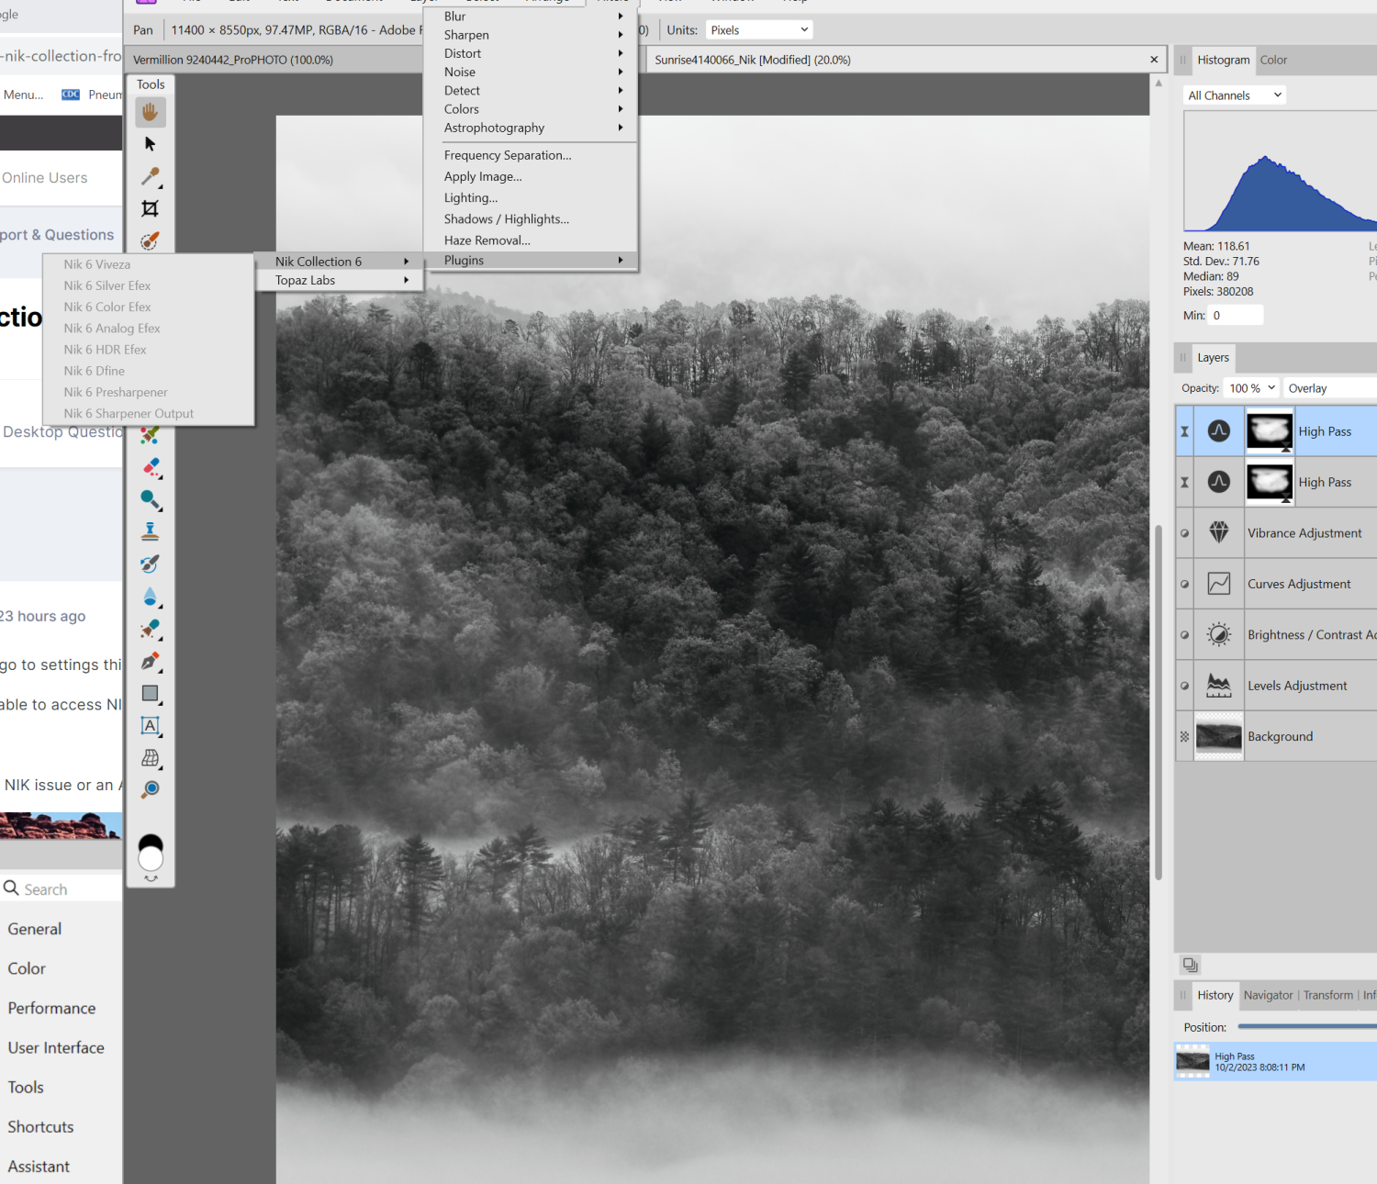1377x1184 pixels.
Task: Select the Crop tool
Action: (150, 208)
